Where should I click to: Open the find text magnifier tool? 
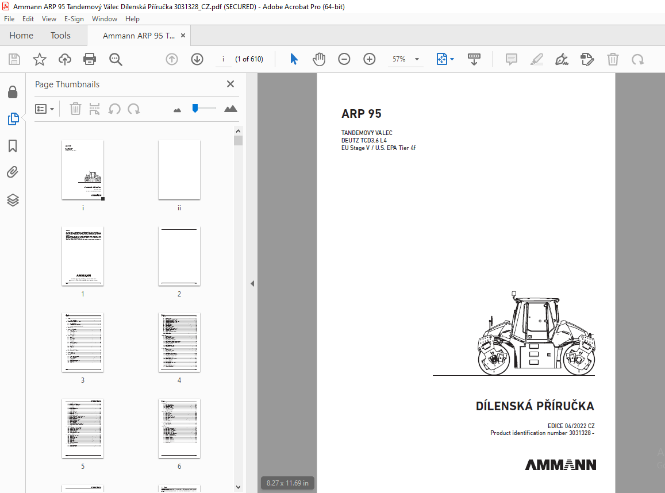click(116, 59)
